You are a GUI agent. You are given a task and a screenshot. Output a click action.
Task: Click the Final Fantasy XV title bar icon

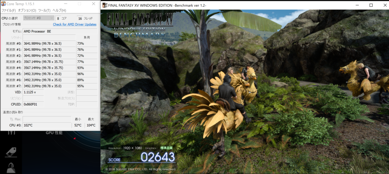point(105,5)
